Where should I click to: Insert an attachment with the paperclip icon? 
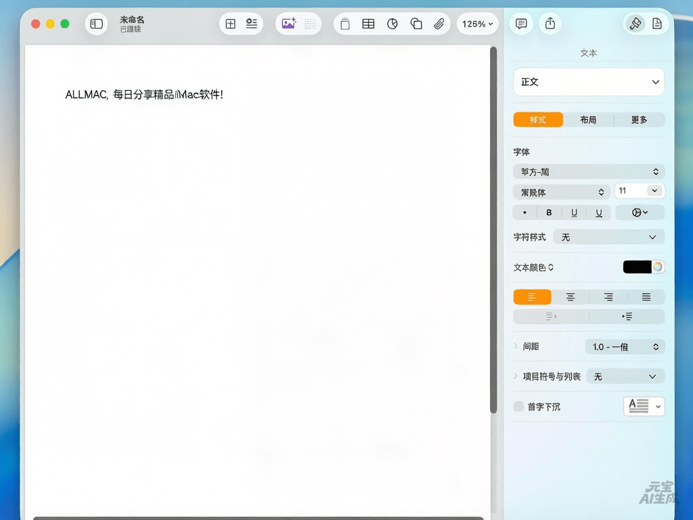point(439,24)
